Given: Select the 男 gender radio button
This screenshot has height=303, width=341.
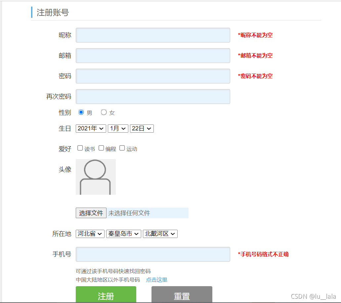Looking at the screenshot, I should tap(81, 112).
